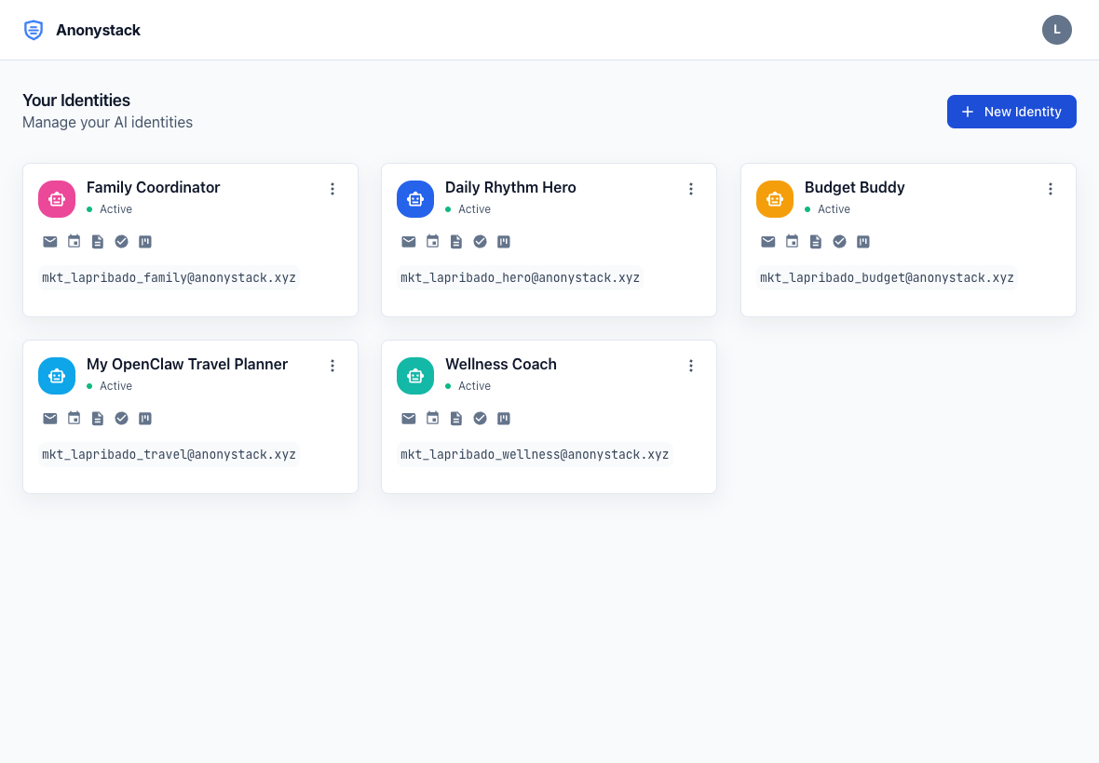Create a New Identity
Viewport: 1099px width, 763px height.
1011,112
